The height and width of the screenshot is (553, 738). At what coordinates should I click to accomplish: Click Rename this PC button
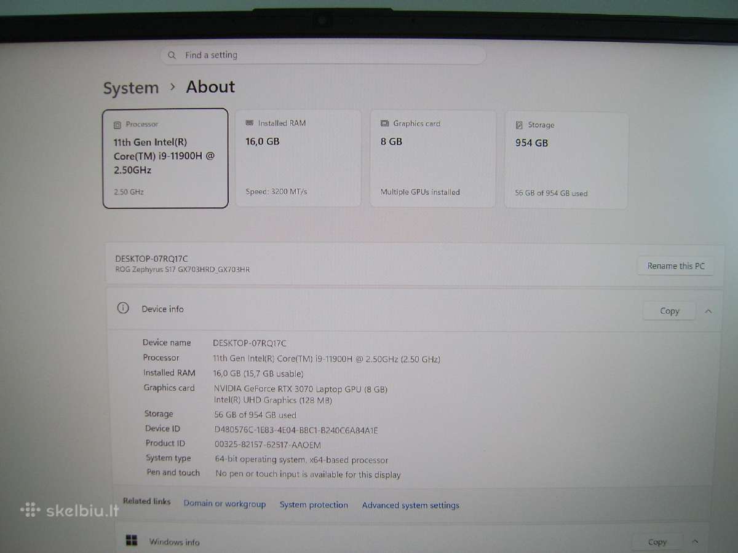[x=676, y=266]
